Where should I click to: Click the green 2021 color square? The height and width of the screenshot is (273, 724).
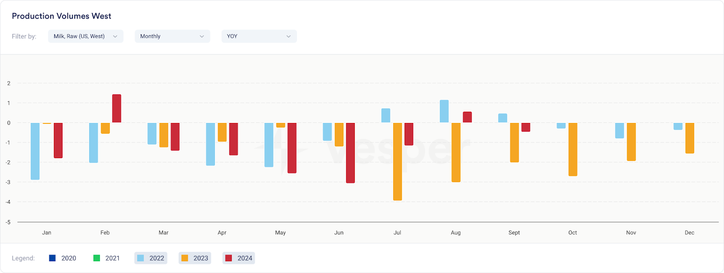tap(96, 258)
